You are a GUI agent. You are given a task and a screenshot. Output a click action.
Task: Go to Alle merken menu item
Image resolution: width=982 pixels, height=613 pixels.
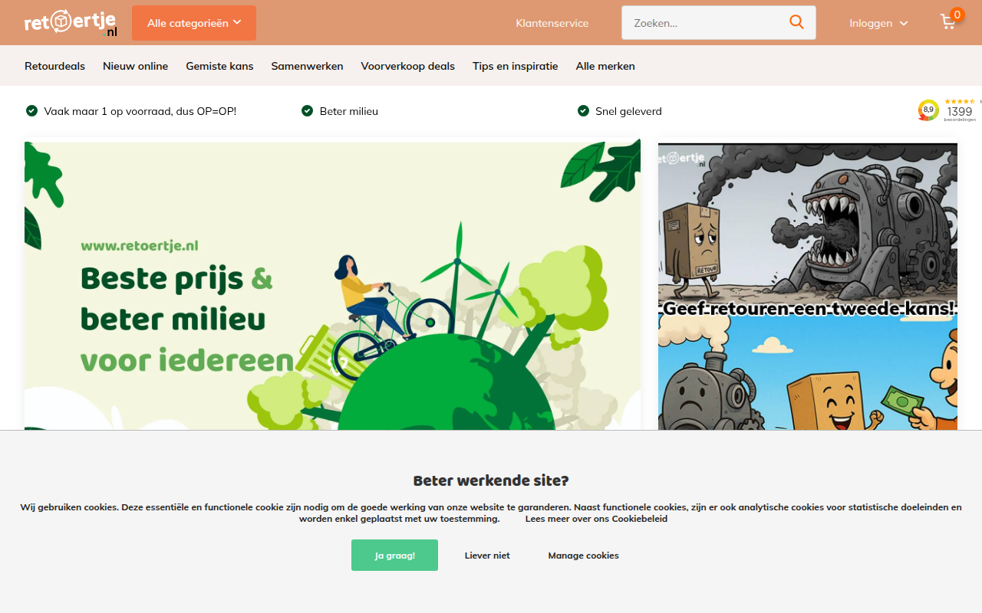point(605,66)
